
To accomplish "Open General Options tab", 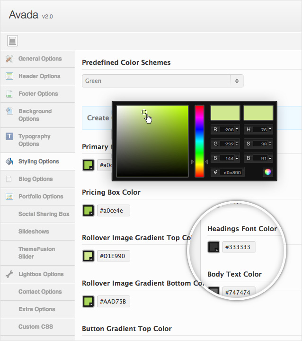I will (37, 59).
